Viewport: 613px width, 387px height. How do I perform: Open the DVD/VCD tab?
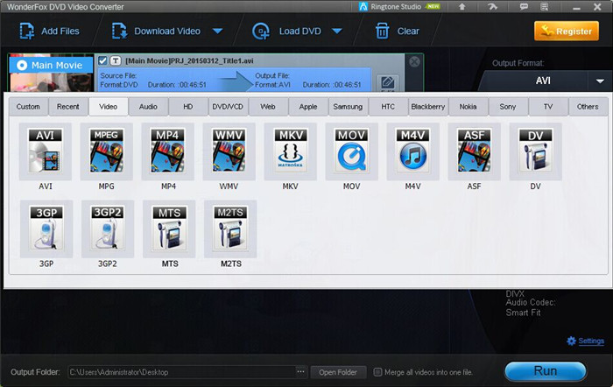[228, 107]
